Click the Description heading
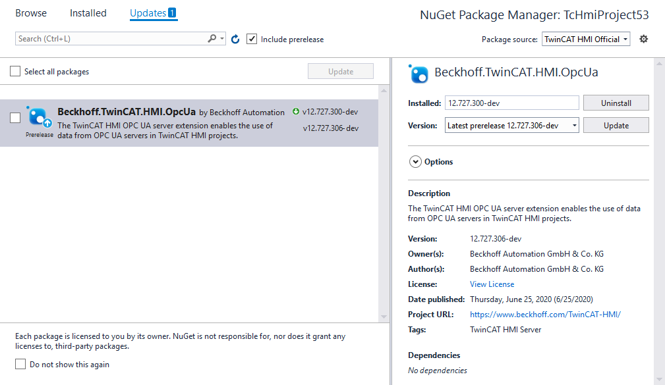 (429, 193)
